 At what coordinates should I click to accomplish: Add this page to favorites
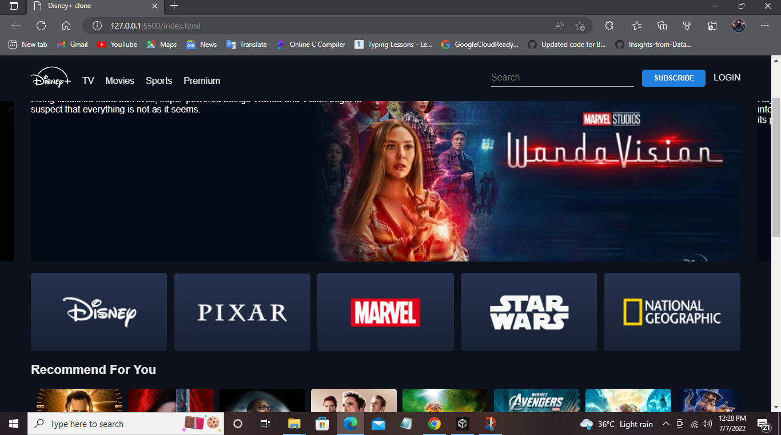pos(581,26)
